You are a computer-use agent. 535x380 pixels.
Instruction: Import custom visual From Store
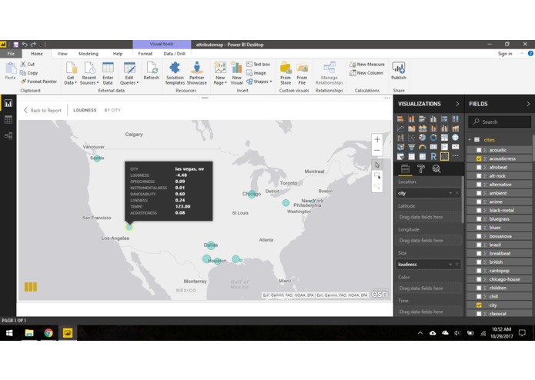[286, 73]
